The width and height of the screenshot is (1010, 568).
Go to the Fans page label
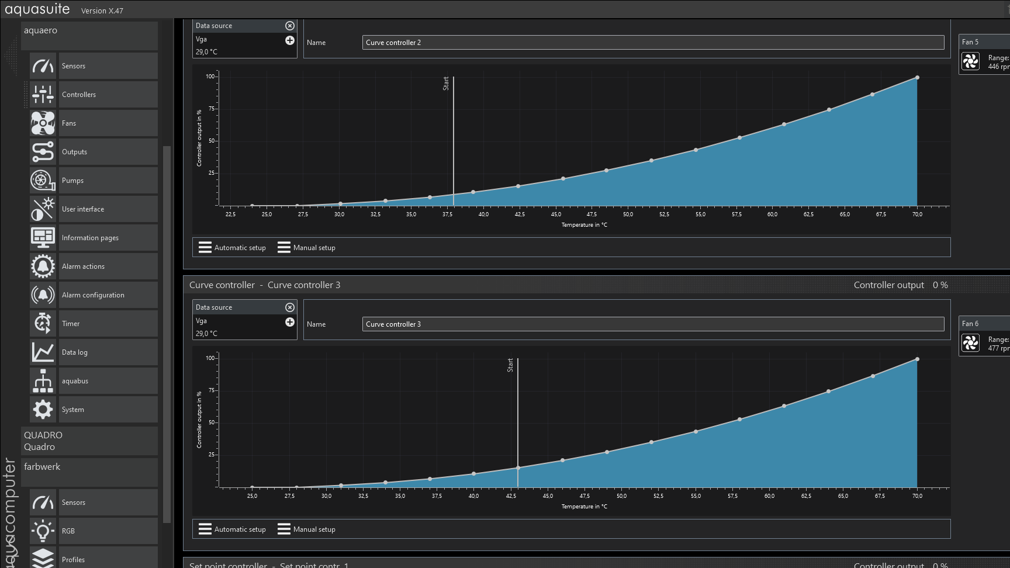(69, 123)
